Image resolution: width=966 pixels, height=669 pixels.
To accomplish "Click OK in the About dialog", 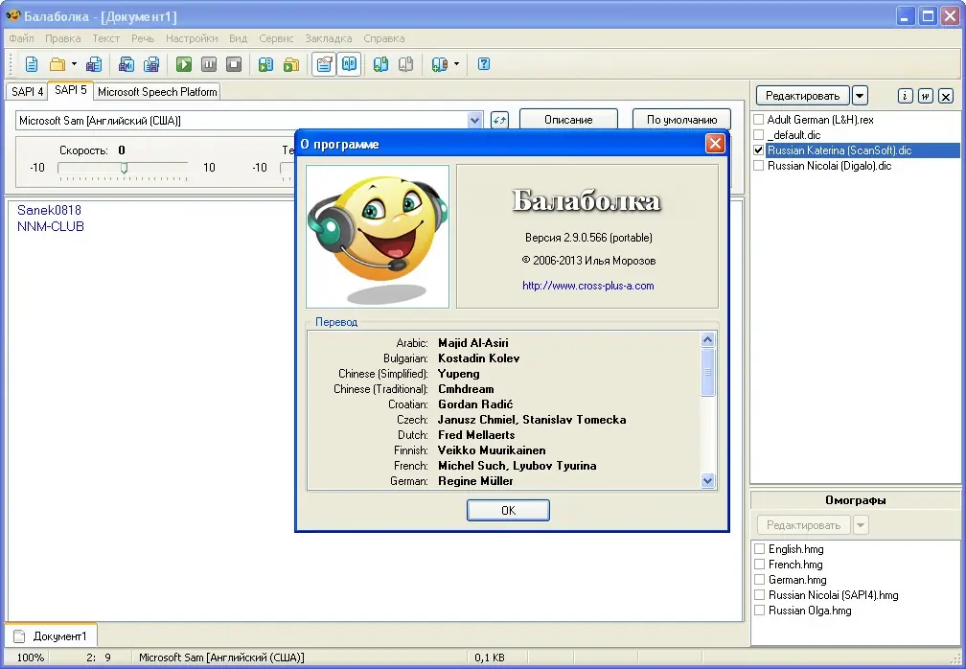I will [508, 510].
